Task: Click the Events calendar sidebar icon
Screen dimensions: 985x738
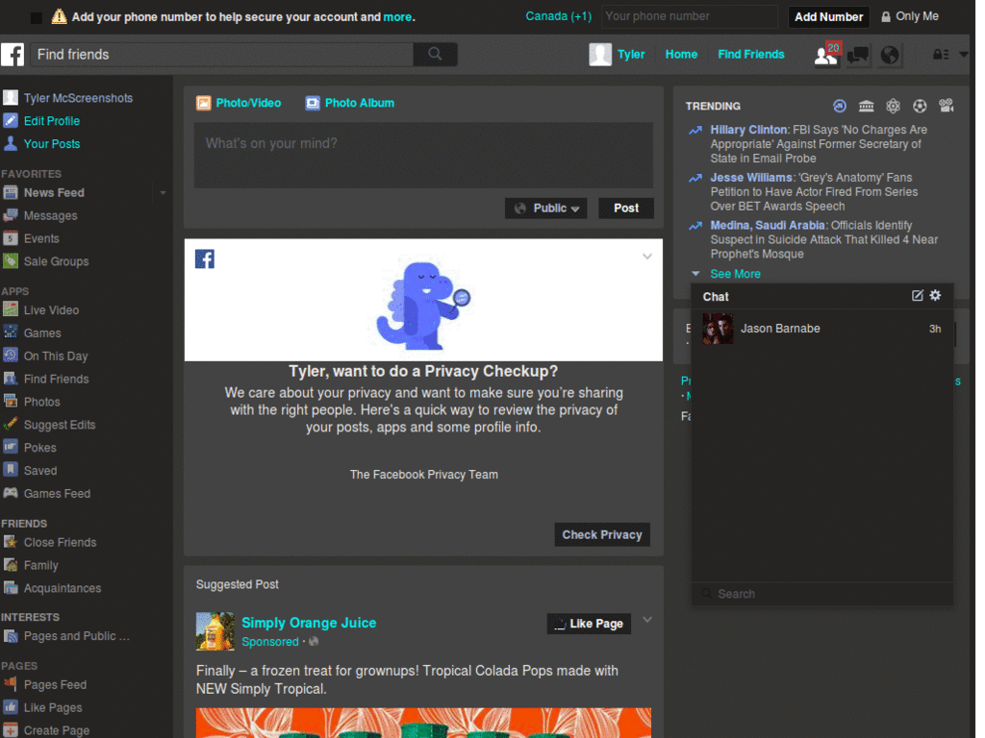Action: coord(11,238)
